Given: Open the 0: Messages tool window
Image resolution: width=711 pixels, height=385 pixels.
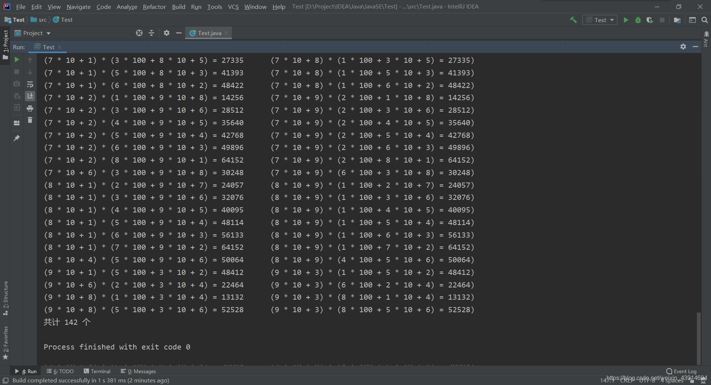Looking at the screenshot, I should pyautogui.click(x=138, y=371).
